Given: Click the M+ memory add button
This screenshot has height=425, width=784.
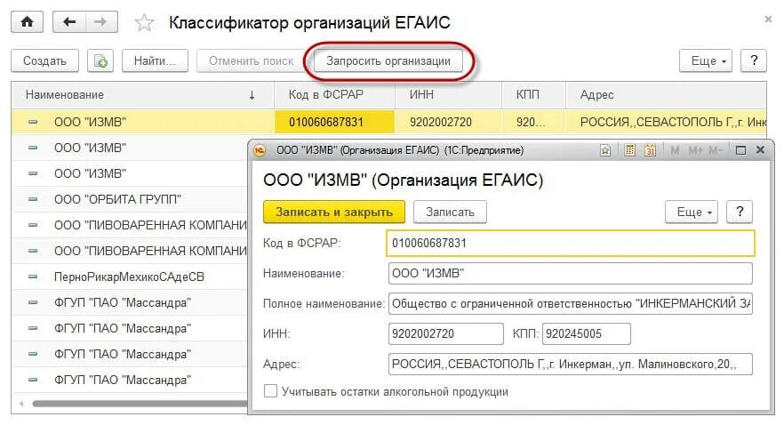Looking at the screenshot, I should pyautogui.click(x=695, y=150).
